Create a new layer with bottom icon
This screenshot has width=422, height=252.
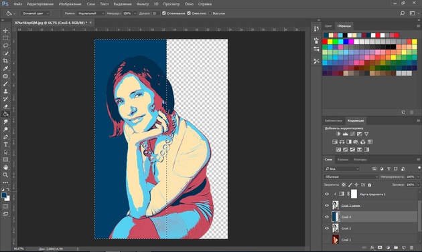point(404,247)
